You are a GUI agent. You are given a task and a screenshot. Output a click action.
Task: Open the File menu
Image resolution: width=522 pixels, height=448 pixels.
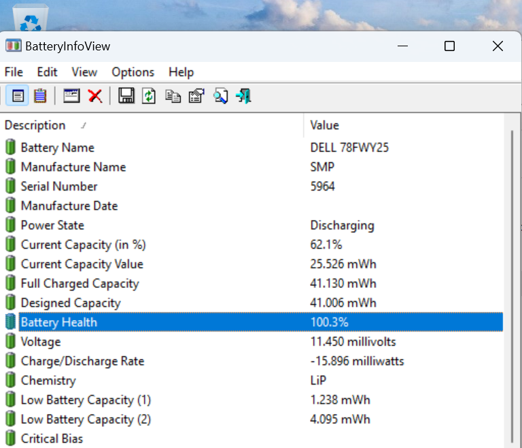click(x=14, y=72)
